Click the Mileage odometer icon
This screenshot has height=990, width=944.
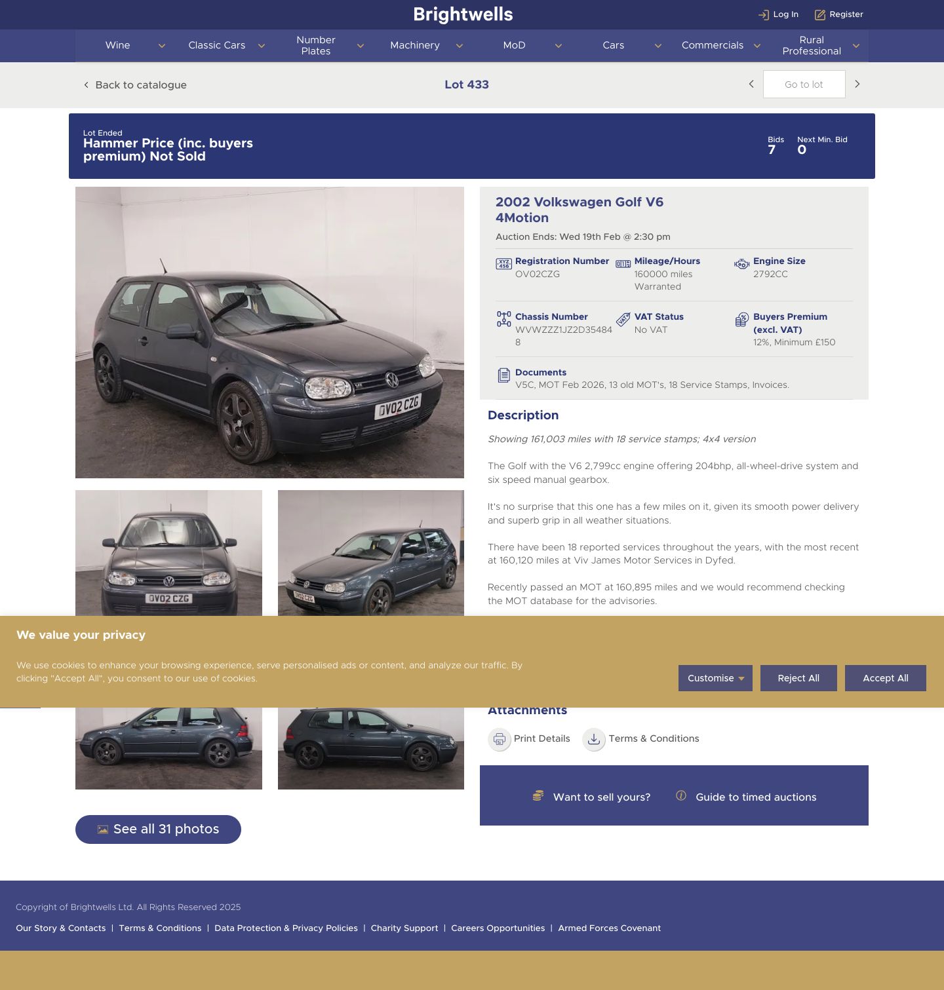623,264
